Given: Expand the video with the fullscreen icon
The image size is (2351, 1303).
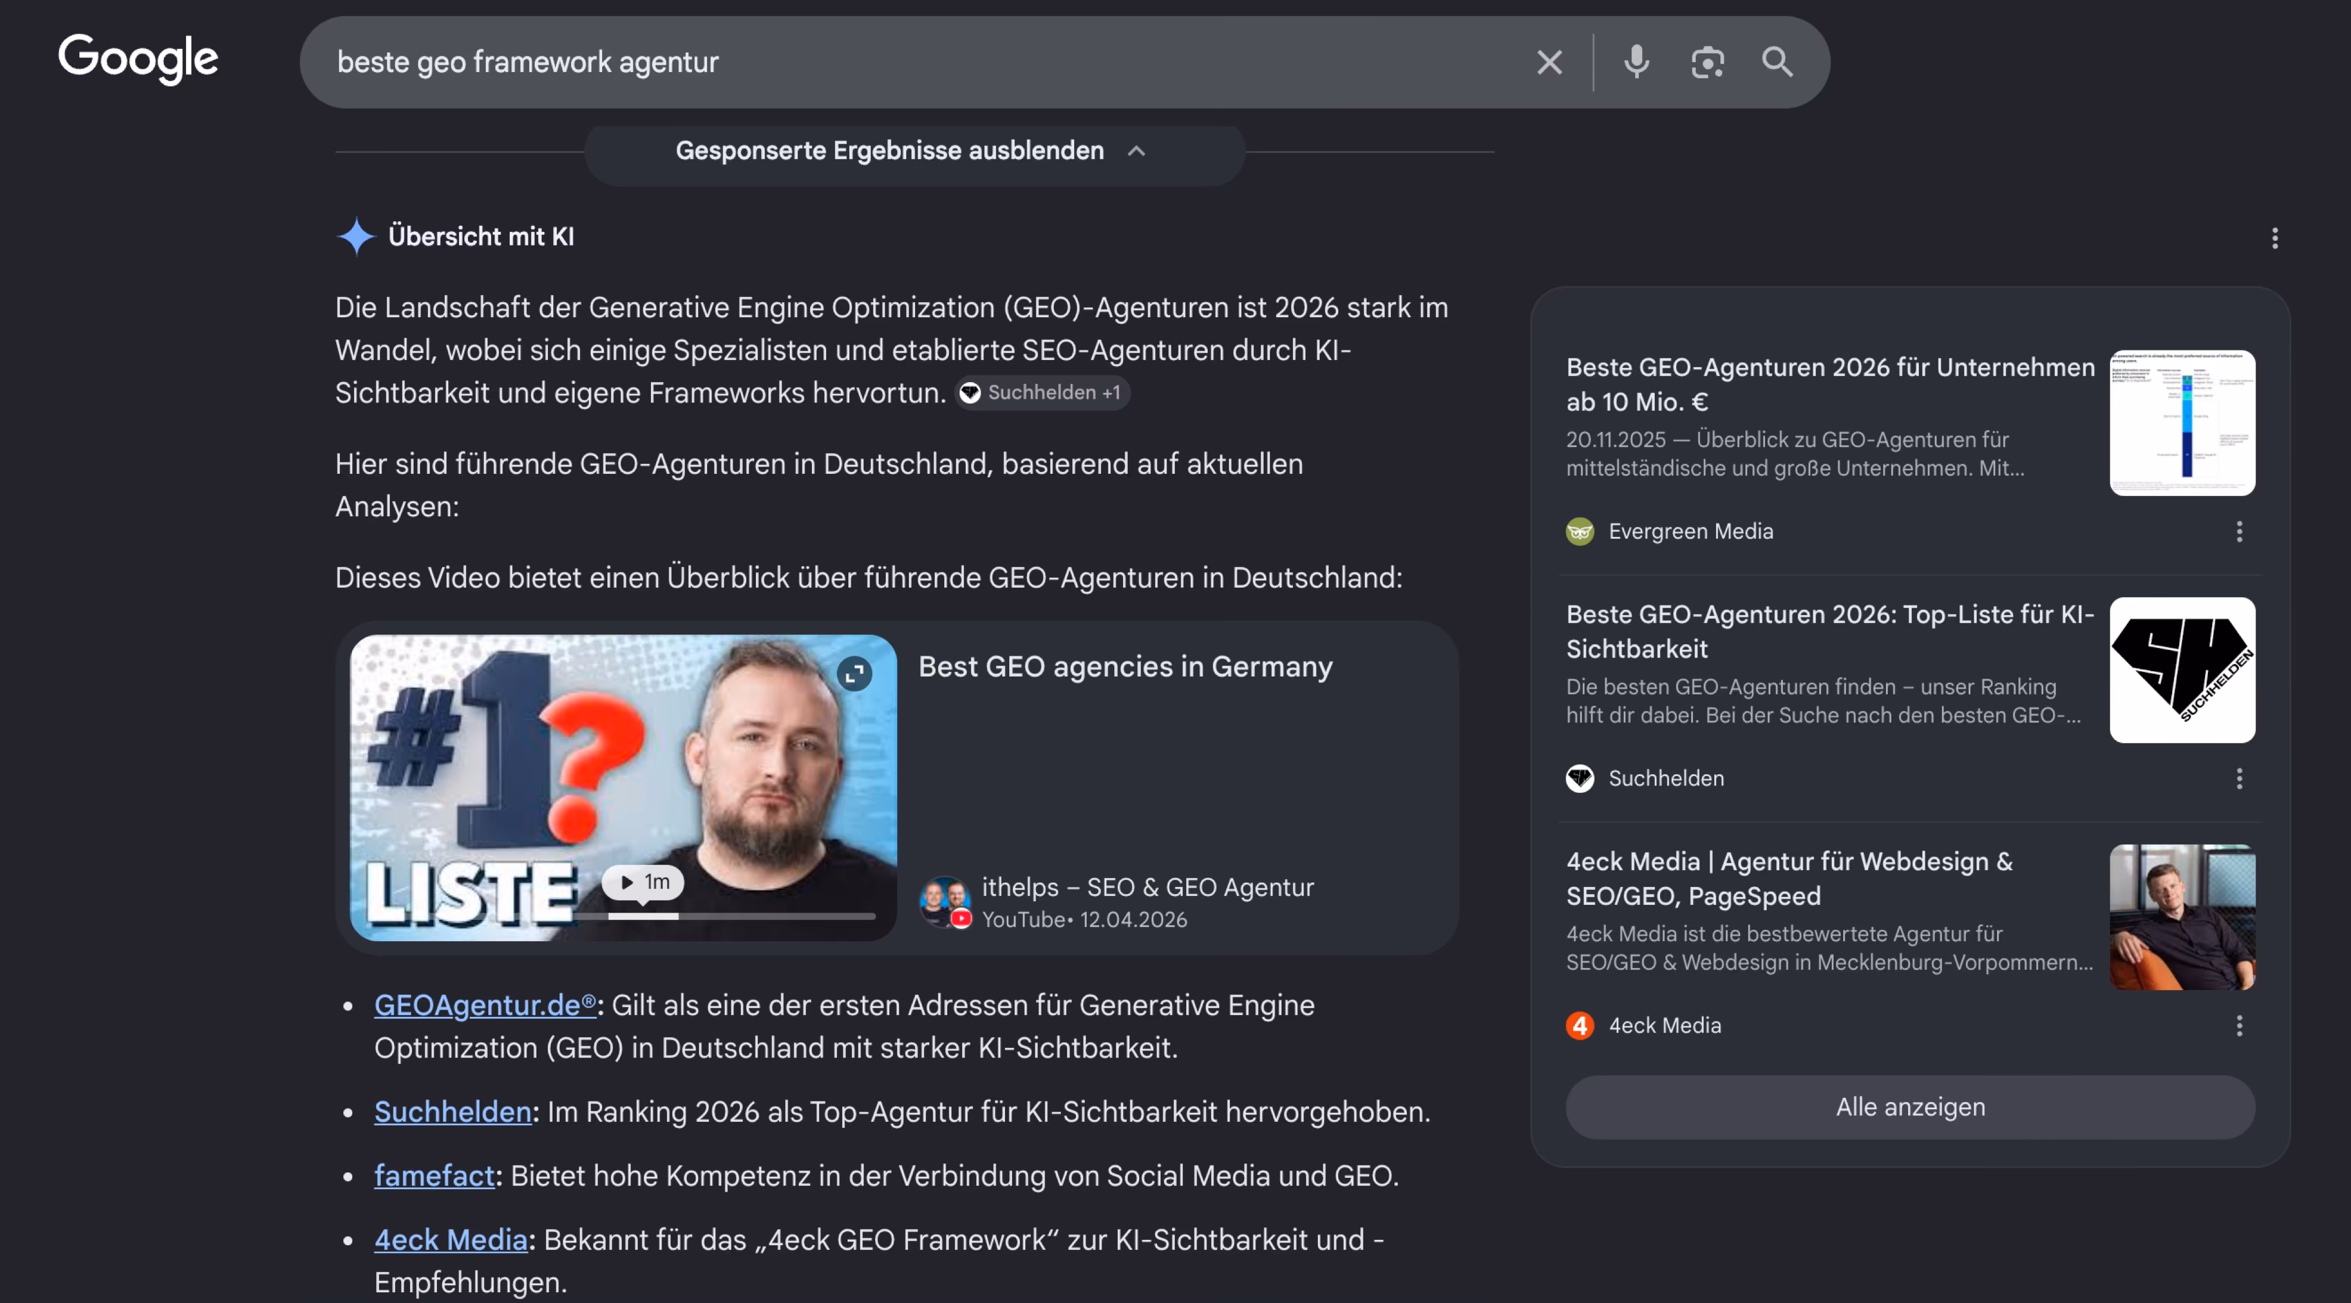Looking at the screenshot, I should 854,674.
